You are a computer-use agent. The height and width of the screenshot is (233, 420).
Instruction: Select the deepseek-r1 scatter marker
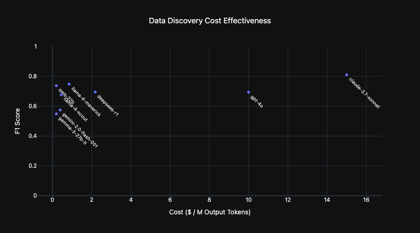point(95,92)
